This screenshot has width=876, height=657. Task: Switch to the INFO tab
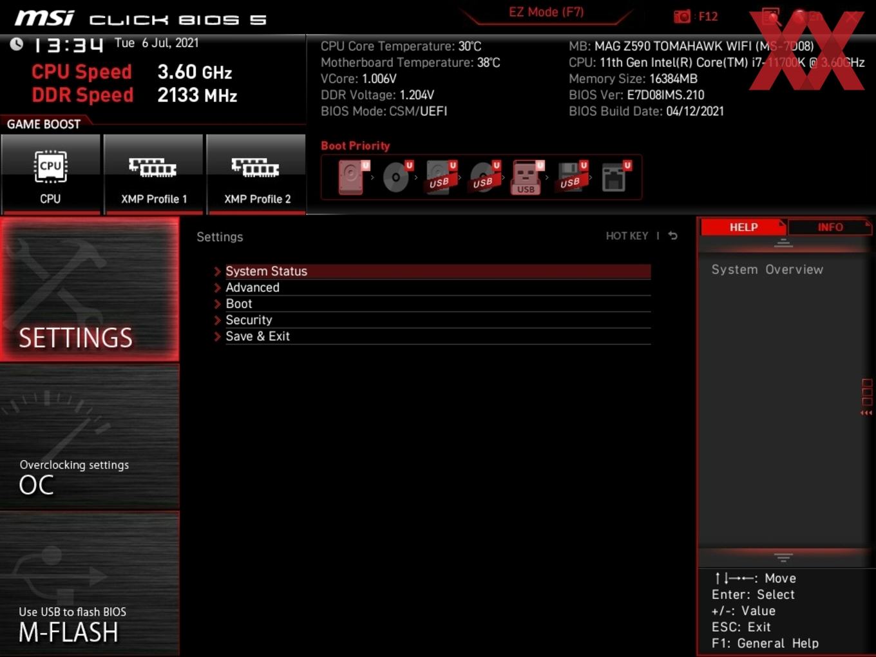click(830, 227)
